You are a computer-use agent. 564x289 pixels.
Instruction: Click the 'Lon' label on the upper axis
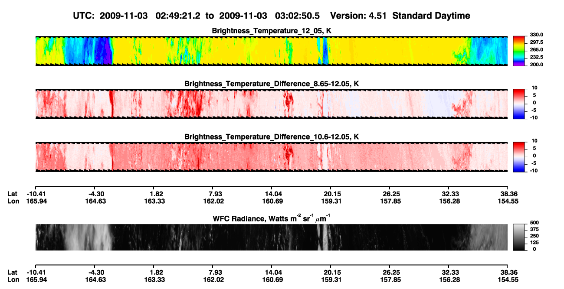pos(13,201)
